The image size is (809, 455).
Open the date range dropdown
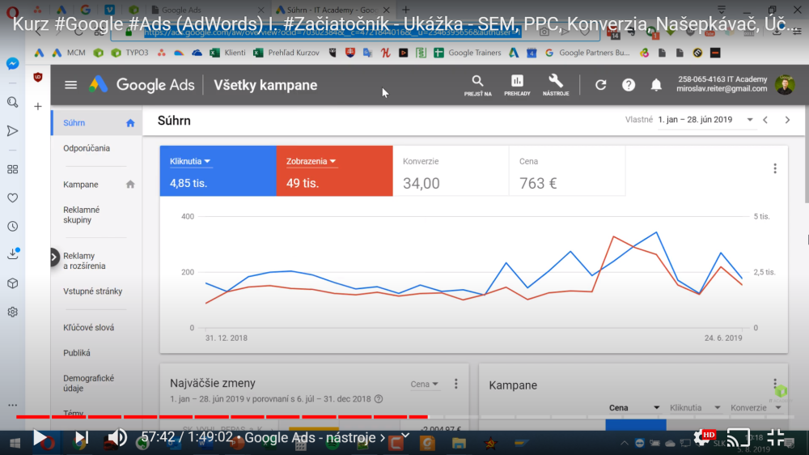click(750, 120)
